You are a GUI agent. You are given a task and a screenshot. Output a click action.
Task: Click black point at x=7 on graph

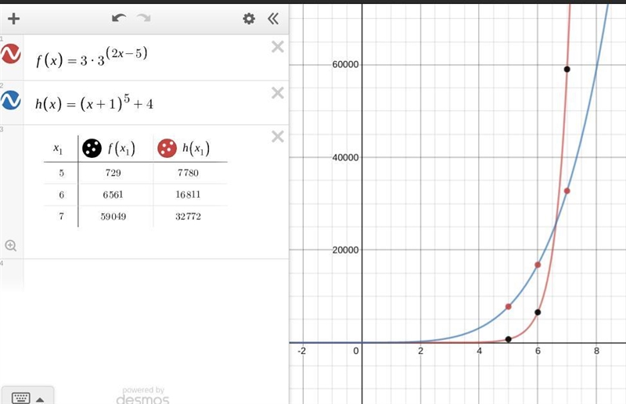pyautogui.click(x=567, y=70)
